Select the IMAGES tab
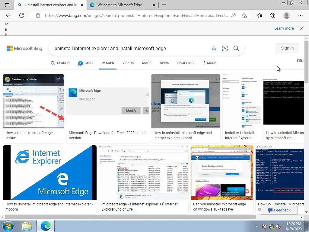The height and width of the screenshot is (232, 309). tap(108, 63)
